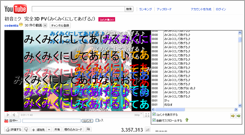Click the video progress bar

point(77,111)
